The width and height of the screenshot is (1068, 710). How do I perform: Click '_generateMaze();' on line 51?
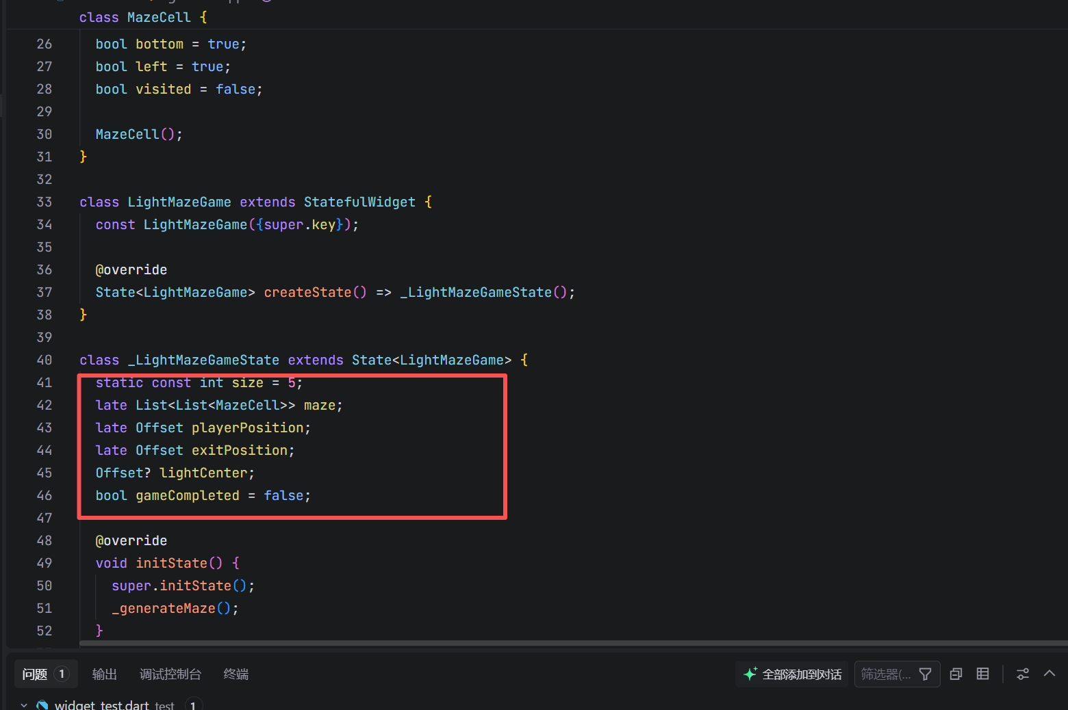pyautogui.click(x=175, y=608)
